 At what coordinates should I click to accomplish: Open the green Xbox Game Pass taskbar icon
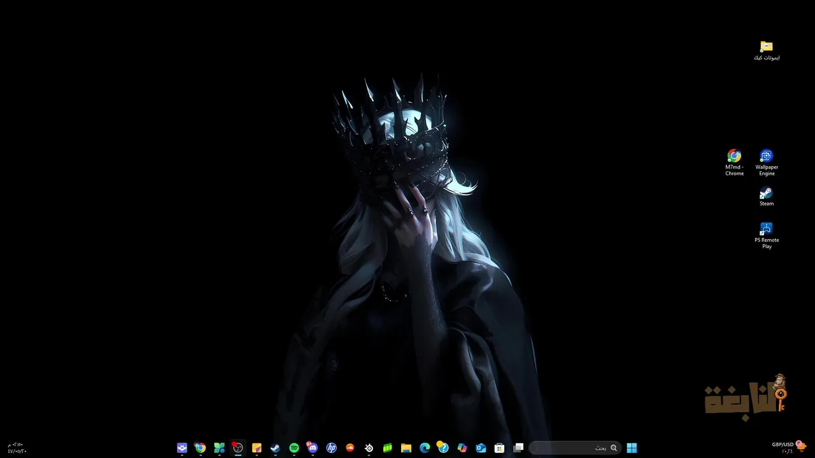point(387,448)
